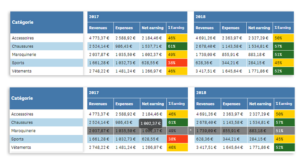Select Accessoires row label in lower table
The width and height of the screenshot is (306, 167).
46,114
